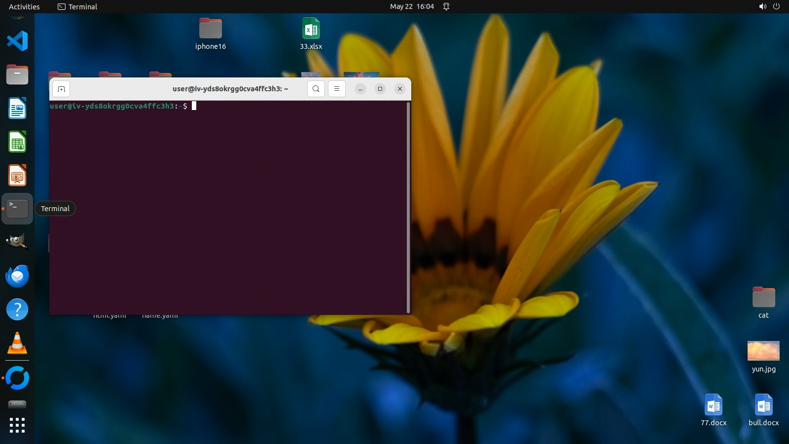Open the Help icon in dock
This screenshot has width=789, height=444.
pyautogui.click(x=17, y=310)
